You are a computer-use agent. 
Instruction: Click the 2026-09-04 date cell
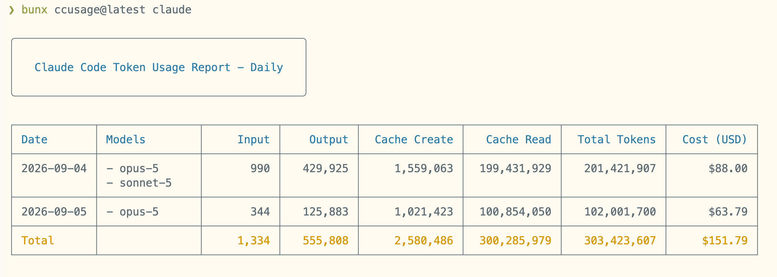tap(54, 168)
